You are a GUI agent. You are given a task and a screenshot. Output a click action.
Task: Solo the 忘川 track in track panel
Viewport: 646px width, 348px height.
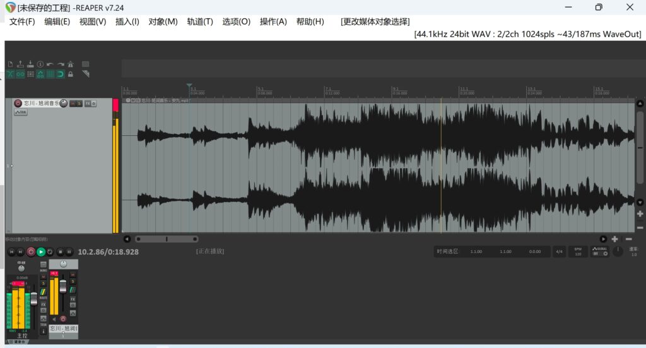79,104
